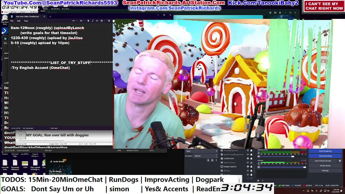The width and height of the screenshot is (345, 194).
Task: Insert a link using Notepad toolbar
Action: pyautogui.click(x=97, y=21)
